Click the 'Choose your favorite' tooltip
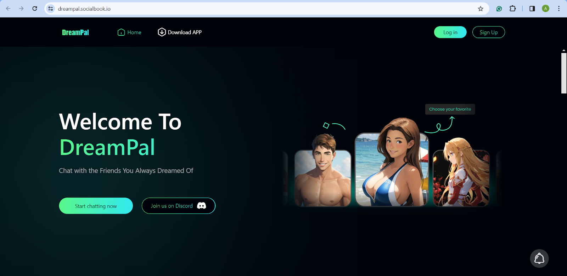 [x=450, y=109]
